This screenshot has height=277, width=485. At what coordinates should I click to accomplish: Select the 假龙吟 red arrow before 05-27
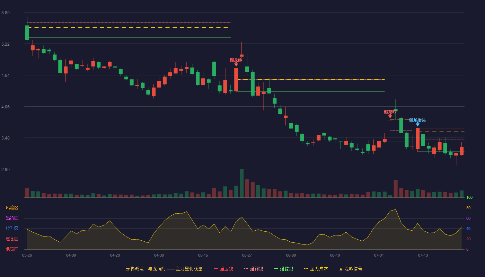236,64
